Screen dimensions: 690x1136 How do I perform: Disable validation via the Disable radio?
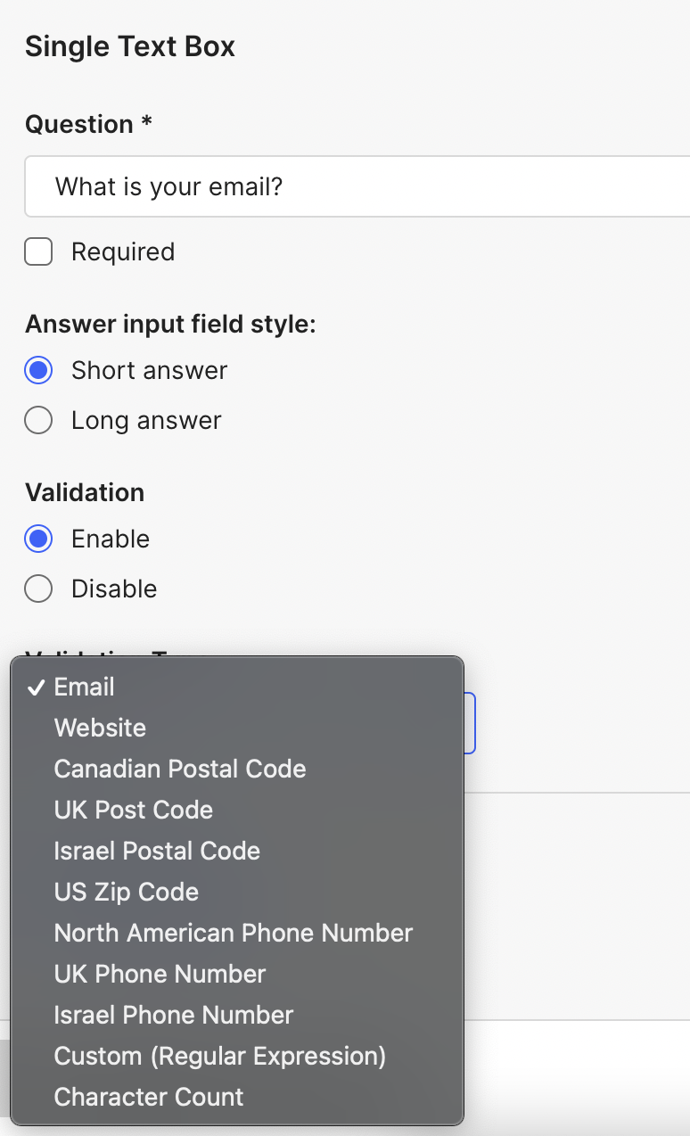[38, 589]
